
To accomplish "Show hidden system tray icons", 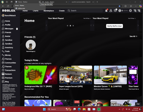I will pyautogui.click(x=119, y=109).
